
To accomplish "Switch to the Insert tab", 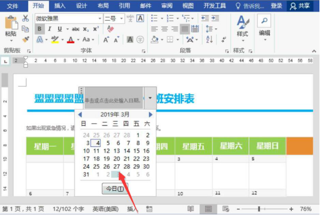I will 59,6.
